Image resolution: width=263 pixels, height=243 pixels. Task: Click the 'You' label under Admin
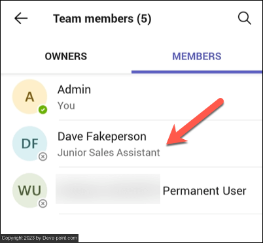66,106
